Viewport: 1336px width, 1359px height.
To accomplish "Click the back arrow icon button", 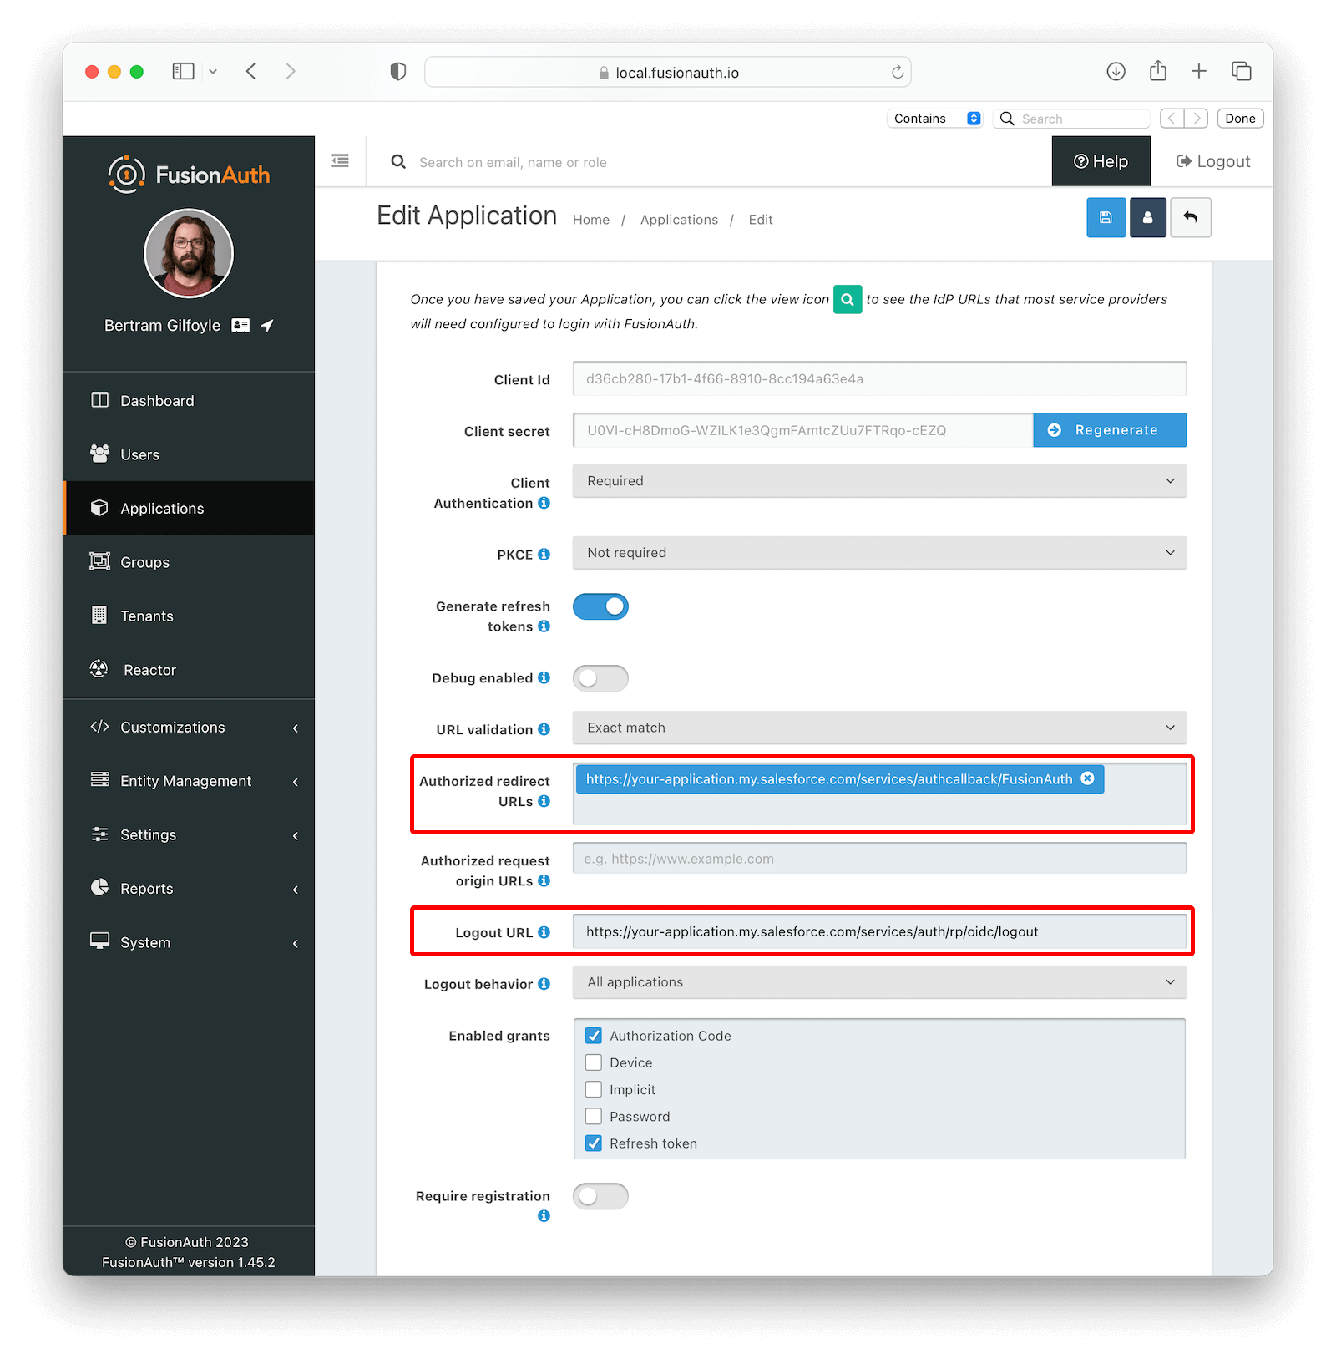I will [x=1190, y=218].
